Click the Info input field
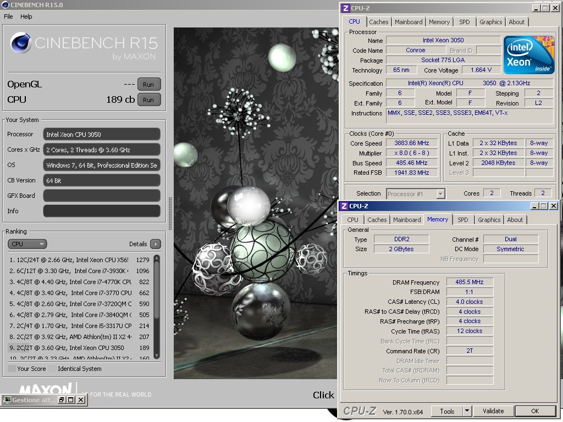The width and height of the screenshot is (563, 422). coord(102,211)
